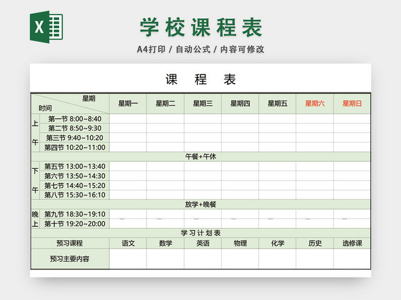Select row 第五节 13:00~13:40
Image resolution: width=401 pixels, height=300 pixels.
pos(75,166)
